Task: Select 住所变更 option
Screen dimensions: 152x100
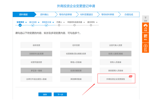Action: pyautogui.click(x=76, y=45)
